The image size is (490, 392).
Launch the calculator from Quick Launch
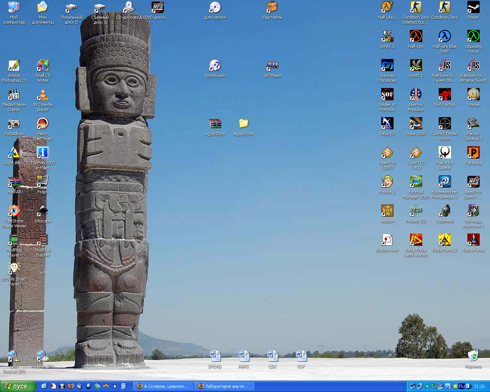pos(123,386)
